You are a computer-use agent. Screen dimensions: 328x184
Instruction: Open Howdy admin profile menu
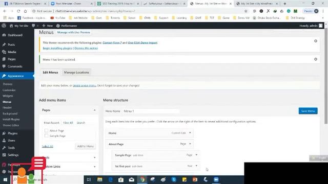pos(311,26)
